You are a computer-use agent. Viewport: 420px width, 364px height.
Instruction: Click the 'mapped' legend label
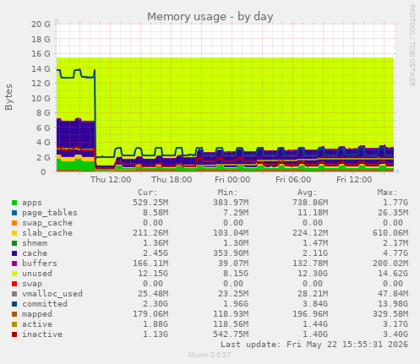point(37,314)
